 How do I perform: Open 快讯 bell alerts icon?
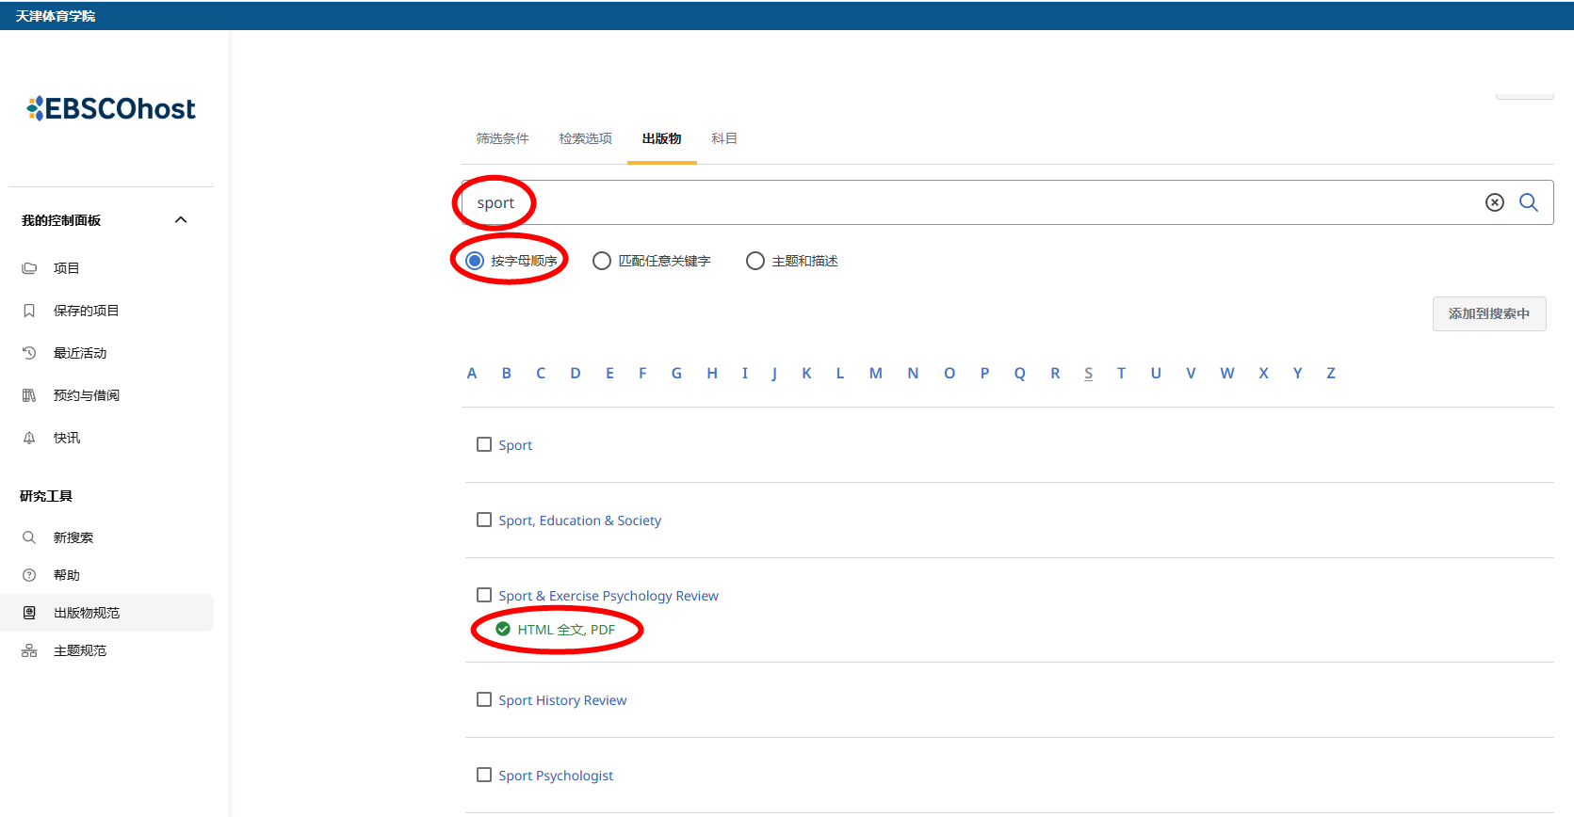(29, 438)
